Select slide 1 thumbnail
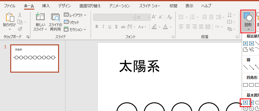This screenshot has height=111, width=259. pyautogui.click(x=35, y=58)
